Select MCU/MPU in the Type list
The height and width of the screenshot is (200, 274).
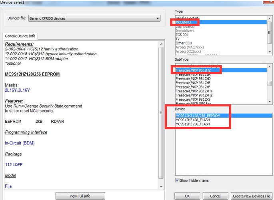tap(221, 22)
